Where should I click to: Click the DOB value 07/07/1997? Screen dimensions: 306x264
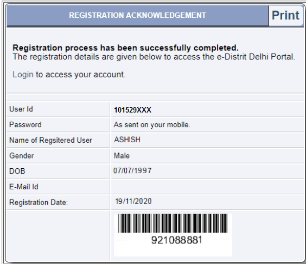click(x=132, y=170)
